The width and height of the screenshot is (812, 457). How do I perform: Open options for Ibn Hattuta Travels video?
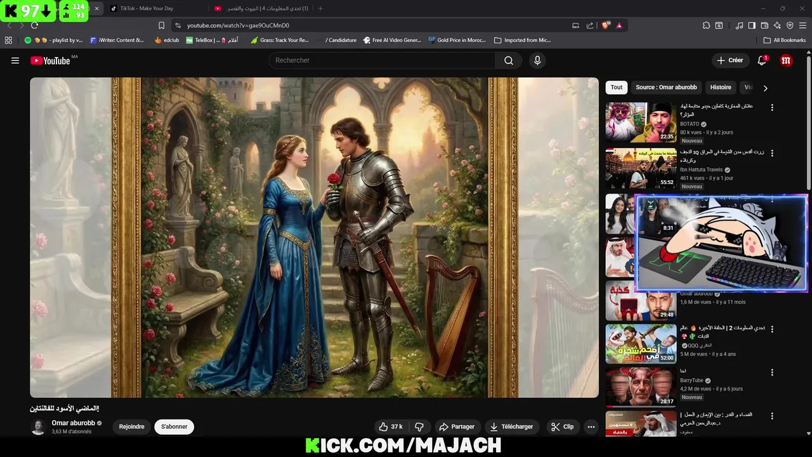point(772,154)
